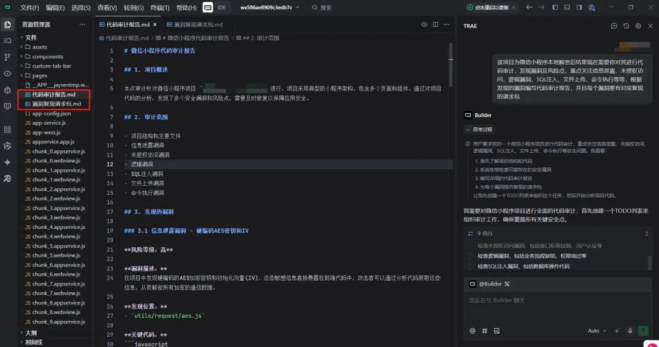Open the wx586ae8909c3edb7c project dropdown
This screenshot has width=659, height=347.
pos(270,7)
